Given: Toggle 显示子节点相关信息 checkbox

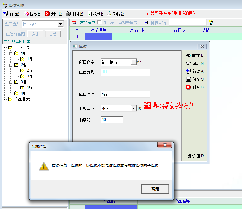Looking at the screenshot, I should point(100,23).
